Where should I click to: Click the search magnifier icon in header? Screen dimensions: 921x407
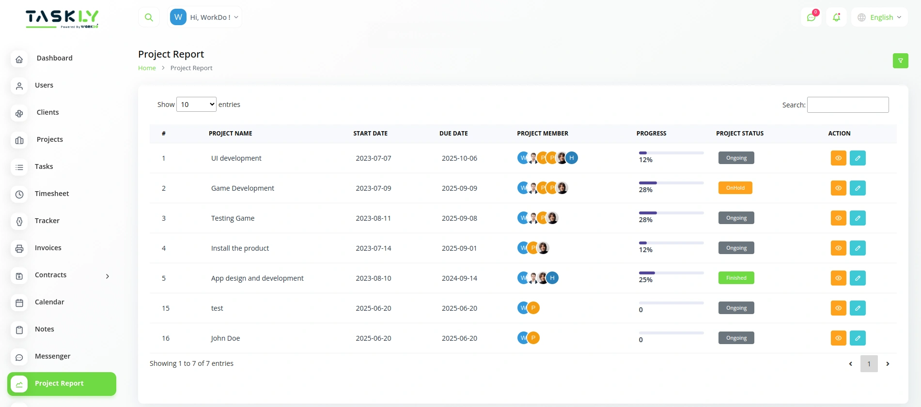[x=149, y=17]
